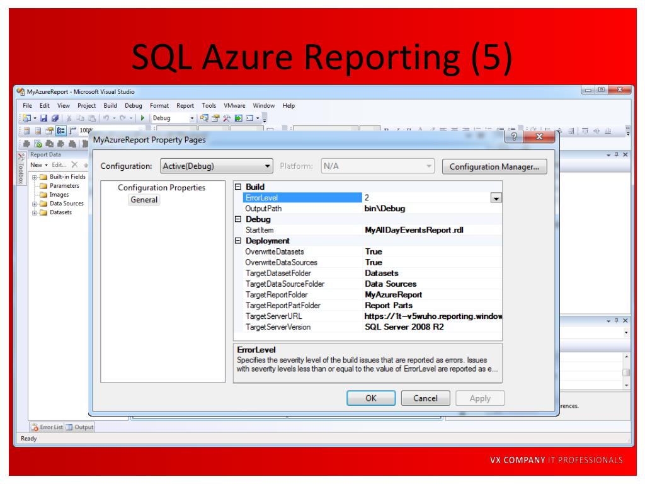Collapse the Build property section
The width and height of the screenshot is (645, 484).
(238, 187)
